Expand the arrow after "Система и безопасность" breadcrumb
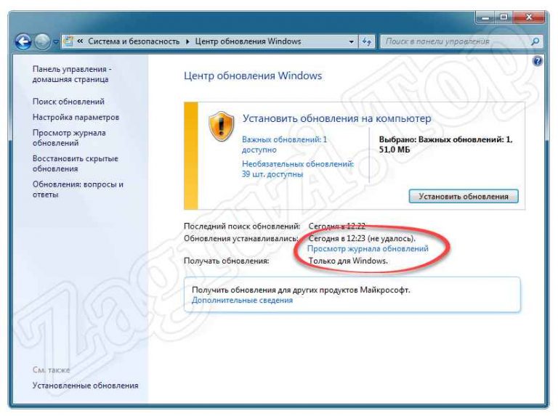The image size is (558, 416). (187, 41)
